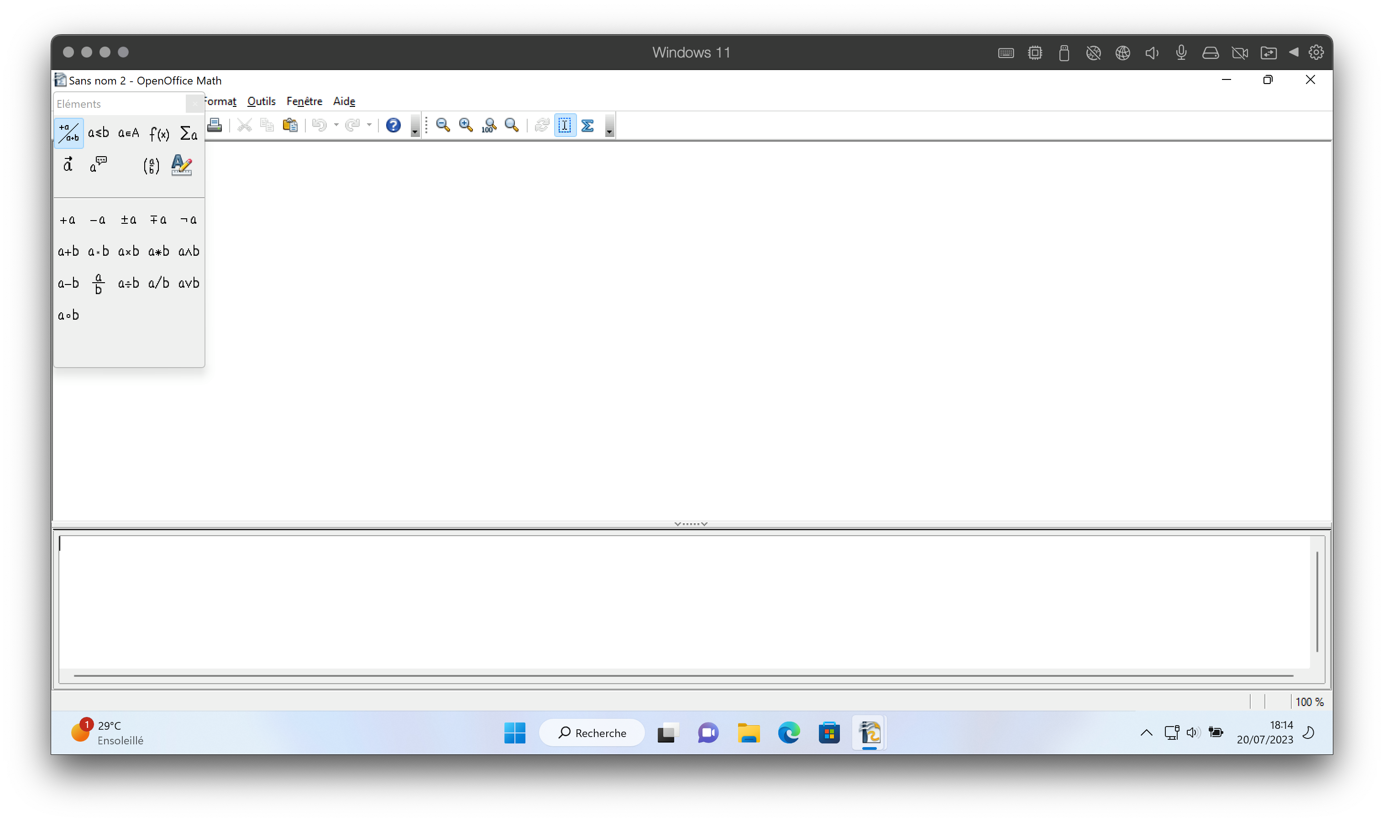Paste from clipboard in the toolbar
1384x822 pixels.
290,125
